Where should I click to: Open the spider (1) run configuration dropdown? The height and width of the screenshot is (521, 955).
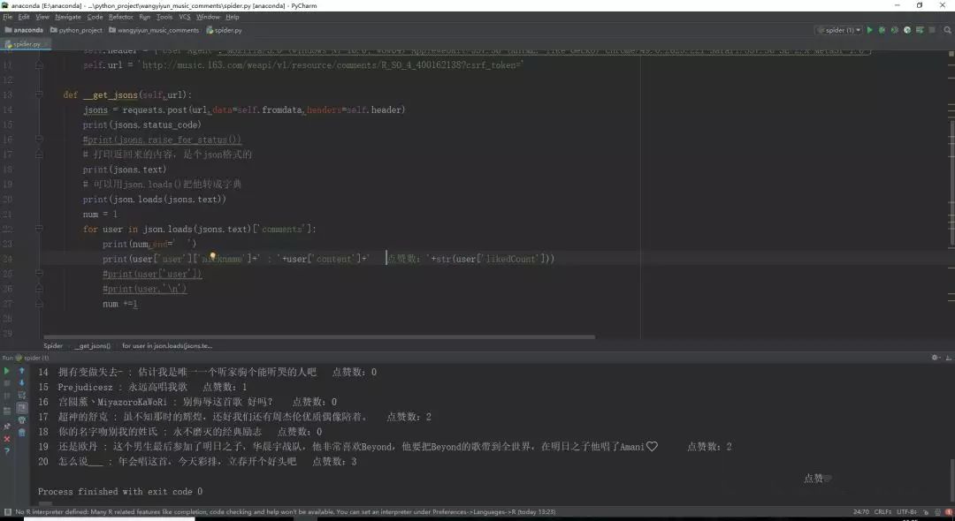838,30
